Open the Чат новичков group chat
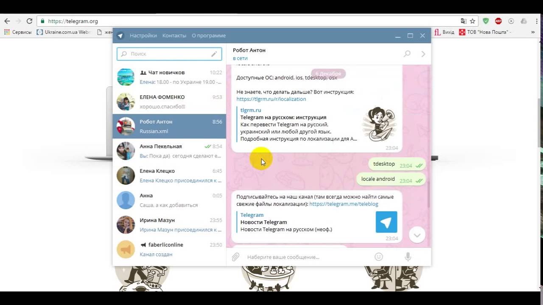Image resolution: width=543 pixels, height=305 pixels. (x=169, y=77)
